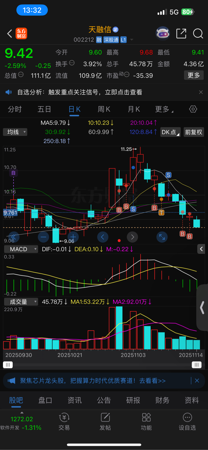Image resolution: width=208 pixels, height=450 pixels.
Task: Move chart left with arrow button
Action: [x=103, y=237]
